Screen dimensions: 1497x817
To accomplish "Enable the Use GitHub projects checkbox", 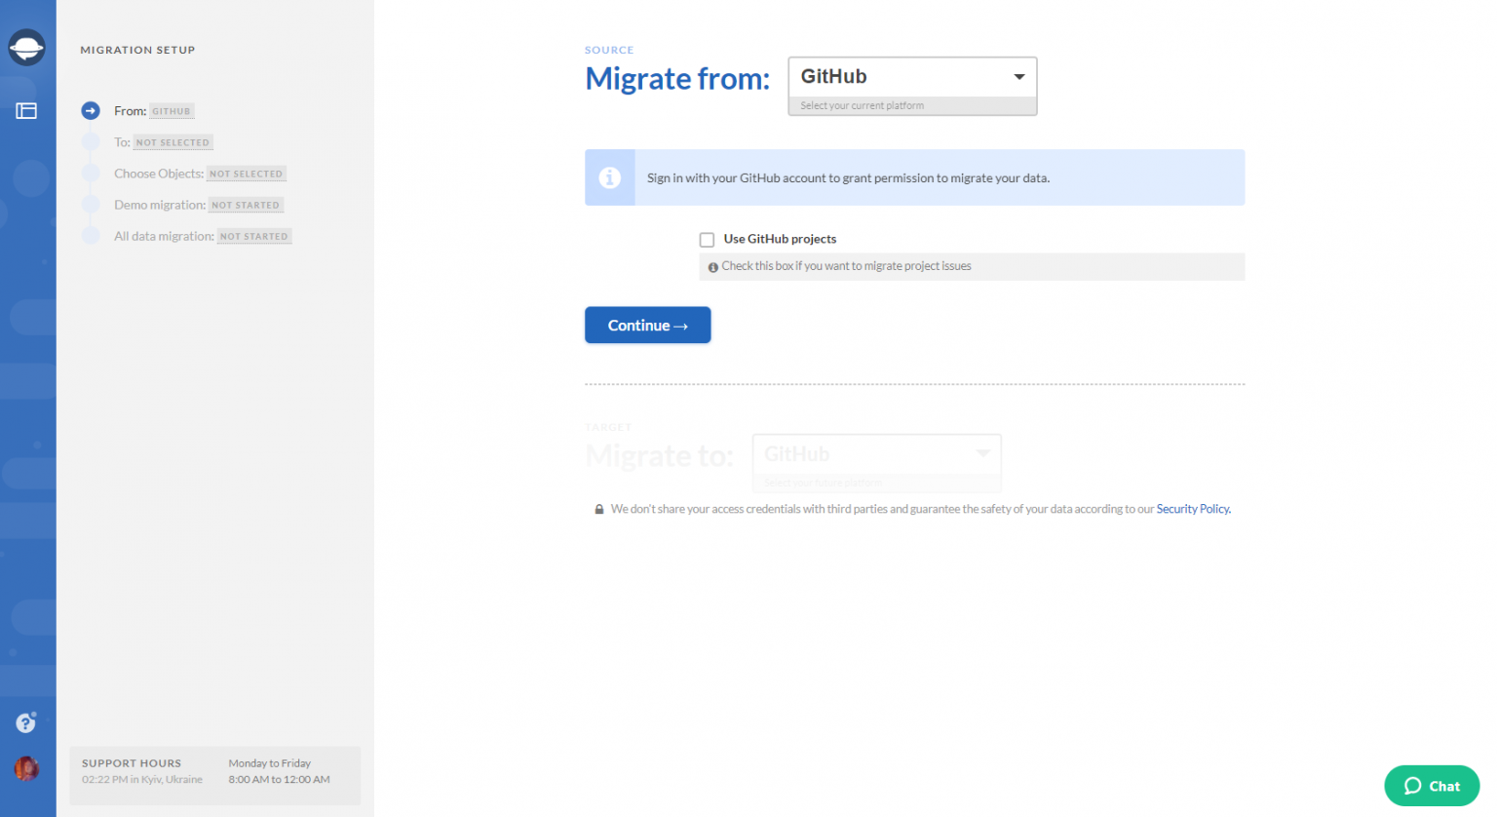I will pos(707,239).
